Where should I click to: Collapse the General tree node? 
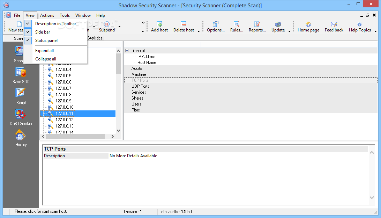point(127,51)
